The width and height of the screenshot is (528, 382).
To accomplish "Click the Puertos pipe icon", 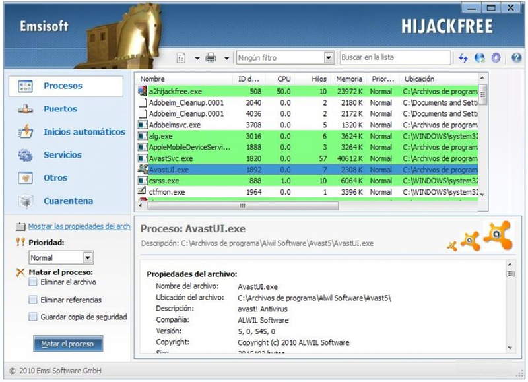I will click(x=26, y=109).
